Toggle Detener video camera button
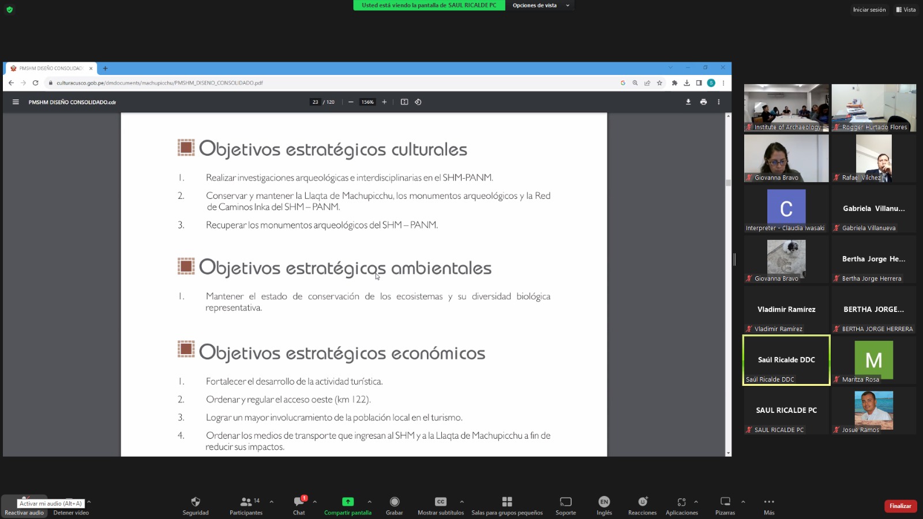This screenshot has height=519, width=923. pyautogui.click(x=71, y=506)
